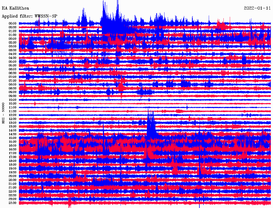Click the station name 'HA Kallithea'
This screenshot has height=208, width=273.
point(15,8)
